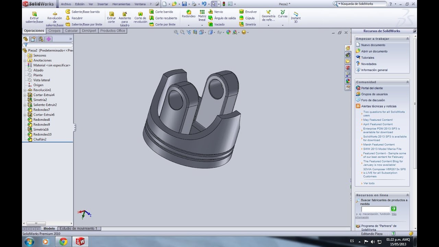This screenshot has height=247, width=439.
Task: Click the Ver todo link
Action: click(x=369, y=183)
